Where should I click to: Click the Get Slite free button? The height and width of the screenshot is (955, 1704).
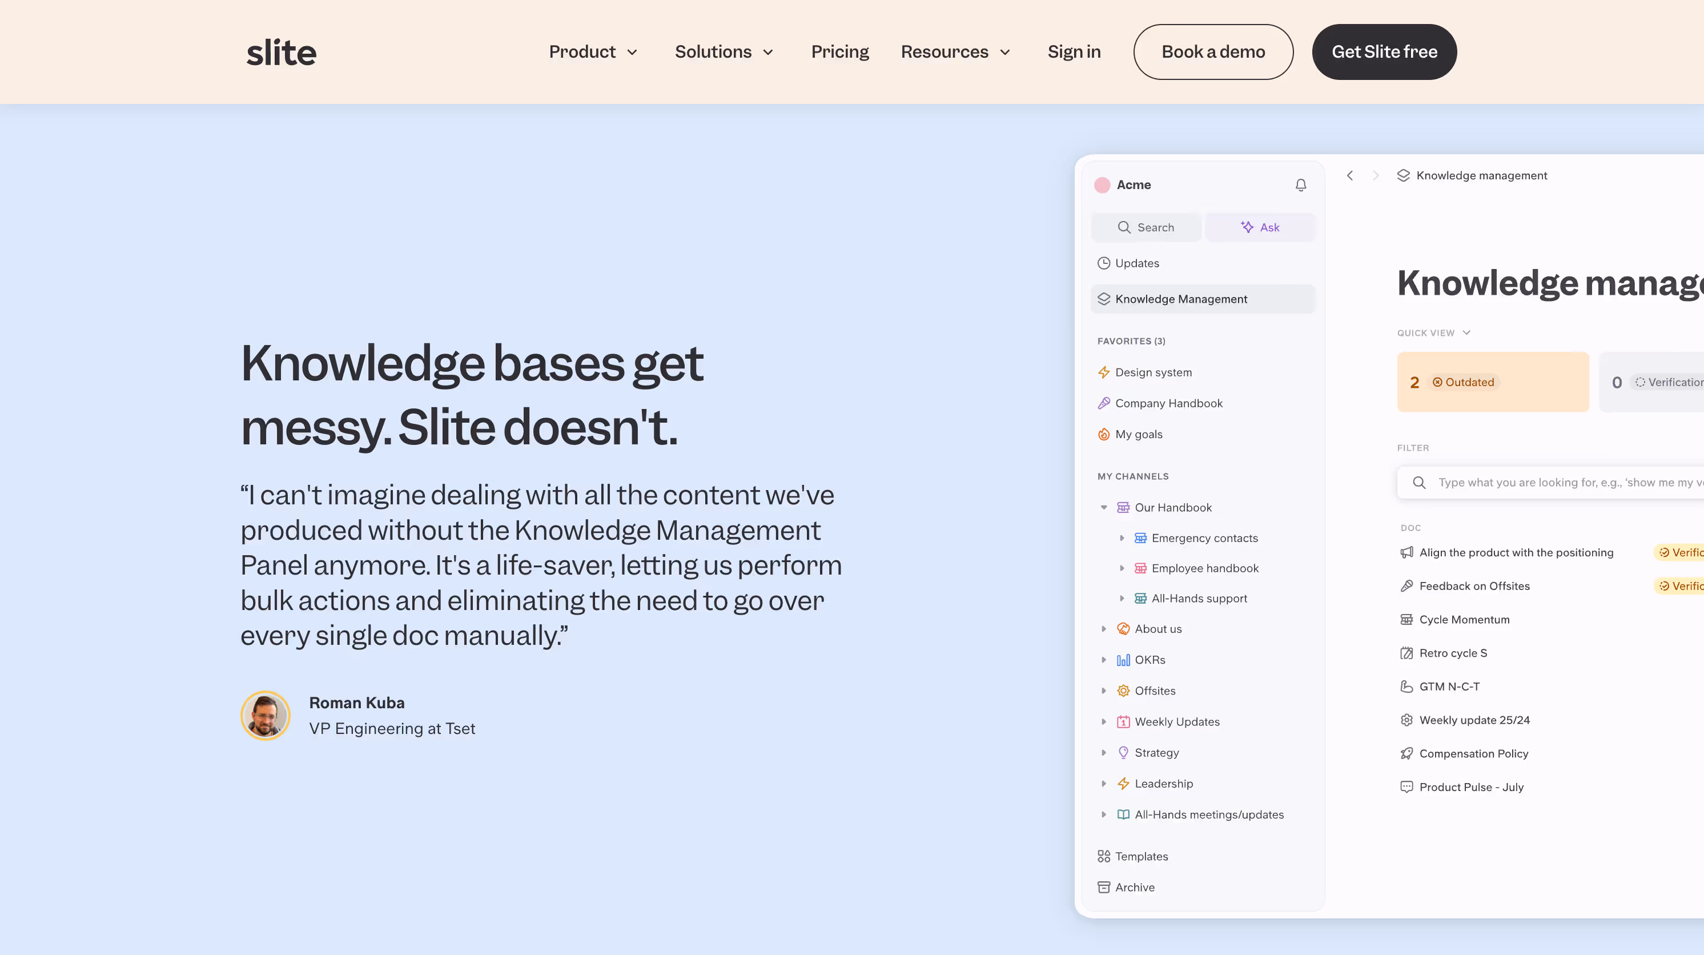pyautogui.click(x=1384, y=51)
